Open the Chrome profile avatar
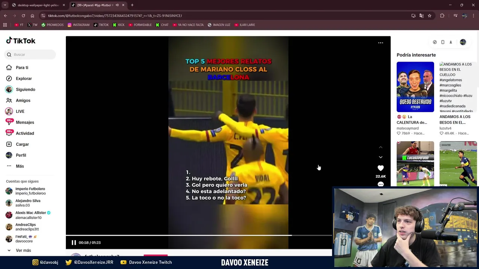The height and width of the screenshot is (269, 479). (464, 16)
